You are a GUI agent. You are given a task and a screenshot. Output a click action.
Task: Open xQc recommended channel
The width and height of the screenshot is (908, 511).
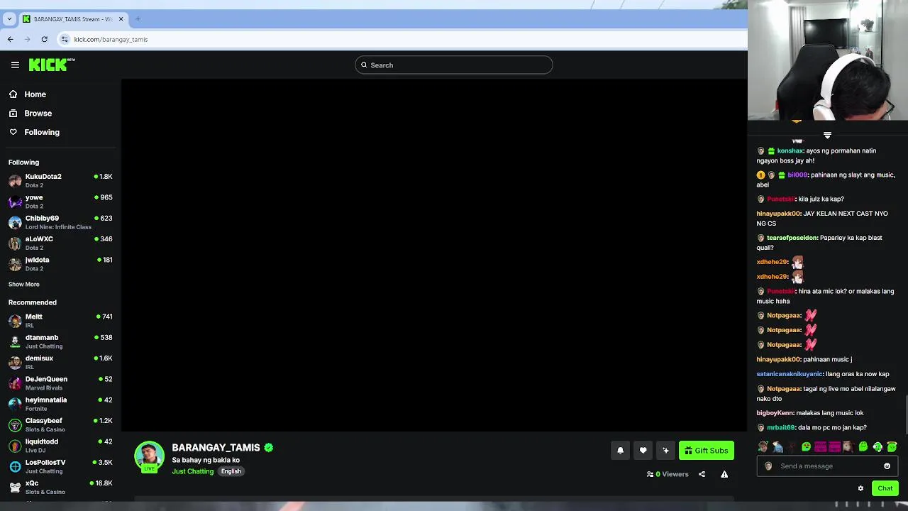coord(60,487)
